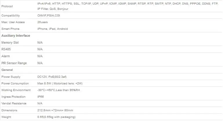Click the Protocol row label
This screenshot has width=223, height=126.
click(7, 6)
